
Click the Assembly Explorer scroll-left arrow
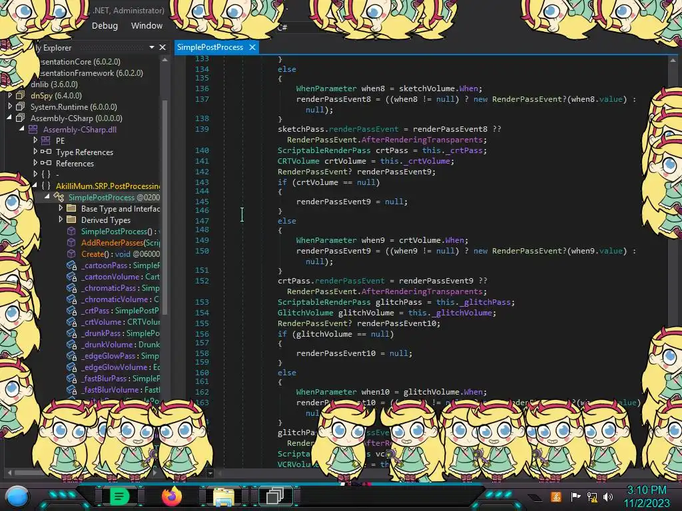pos(9,472)
